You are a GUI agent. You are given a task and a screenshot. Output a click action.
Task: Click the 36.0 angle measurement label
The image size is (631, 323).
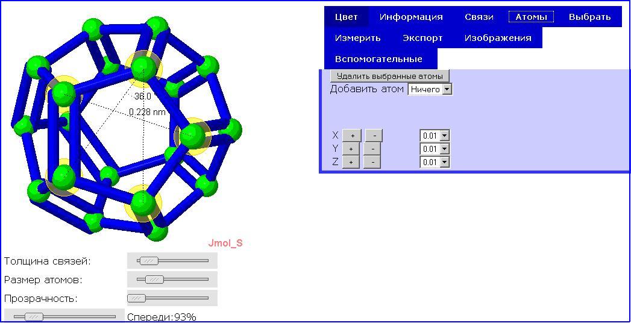(x=142, y=96)
